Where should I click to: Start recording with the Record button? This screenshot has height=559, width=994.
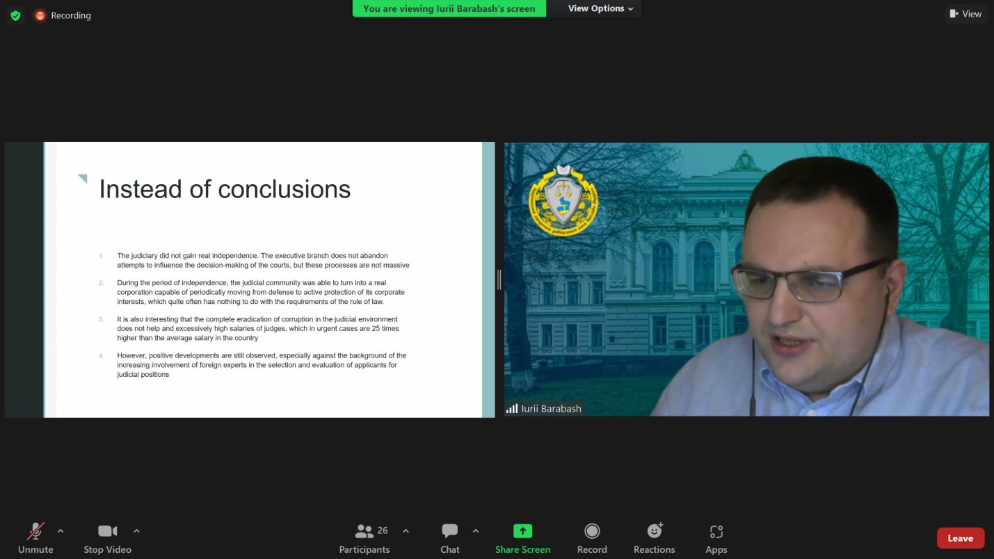pyautogui.click(x=592, y=537)
